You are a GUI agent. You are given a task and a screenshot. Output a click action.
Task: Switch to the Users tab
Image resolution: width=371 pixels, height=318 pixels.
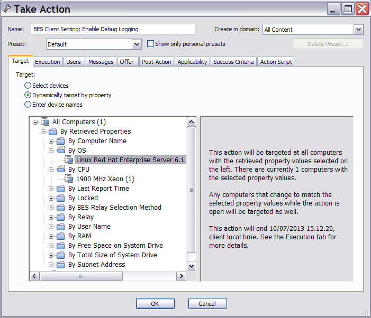tap(74, 62)
